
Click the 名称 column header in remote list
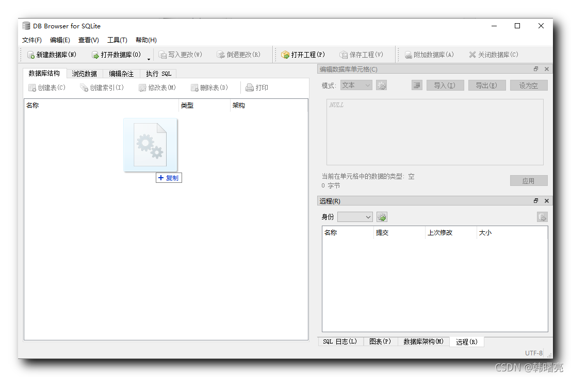pos(348,233)
